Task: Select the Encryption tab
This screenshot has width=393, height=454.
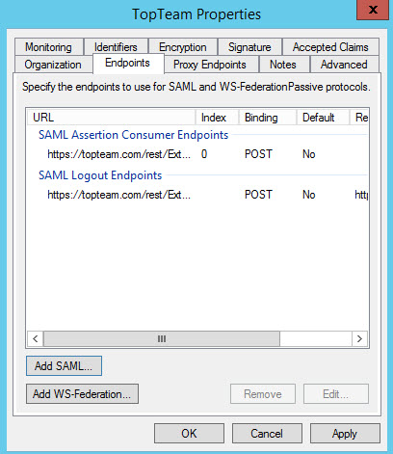Action: pos(182,47)
